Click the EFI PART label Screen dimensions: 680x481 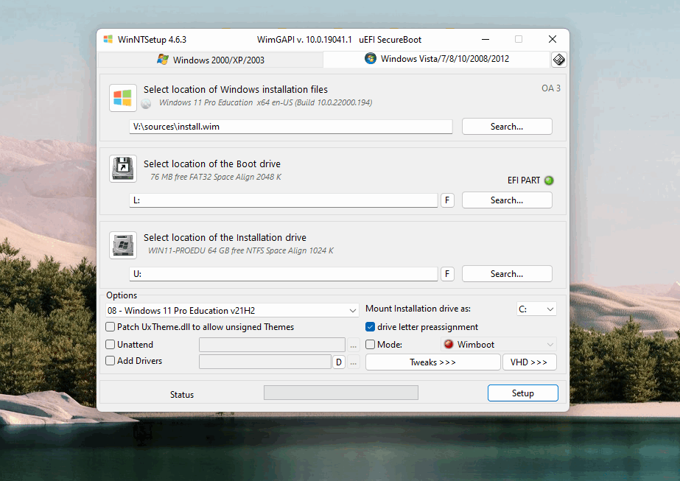point(523,180)
